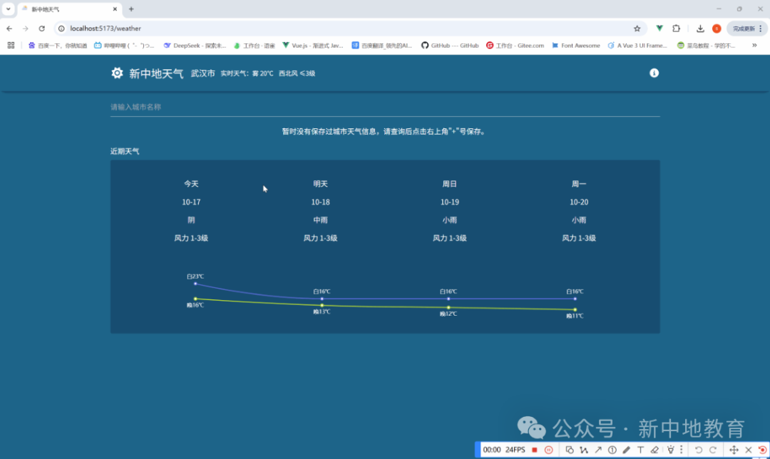The width and height of the screenshot is (770, 459).
Task: Select the shapes annotation tool
Action: [569, 450]
